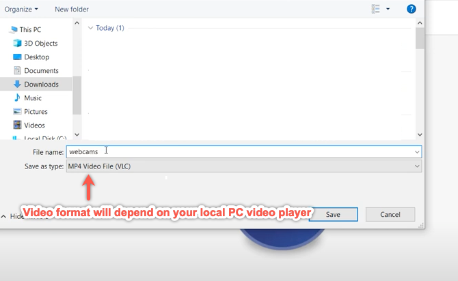Image resolution: width=458 pixels, height=281 pixels.
Task: Click the Documents file icon
Action: (x=17, y=70)
